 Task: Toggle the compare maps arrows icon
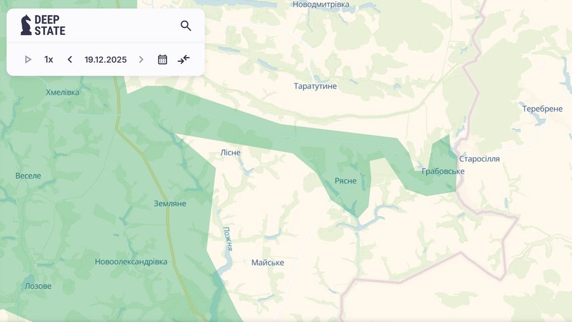pyautogui.click(x=184, y=60)
